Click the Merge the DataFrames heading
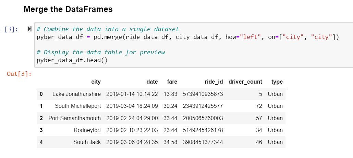 point(68,9)
